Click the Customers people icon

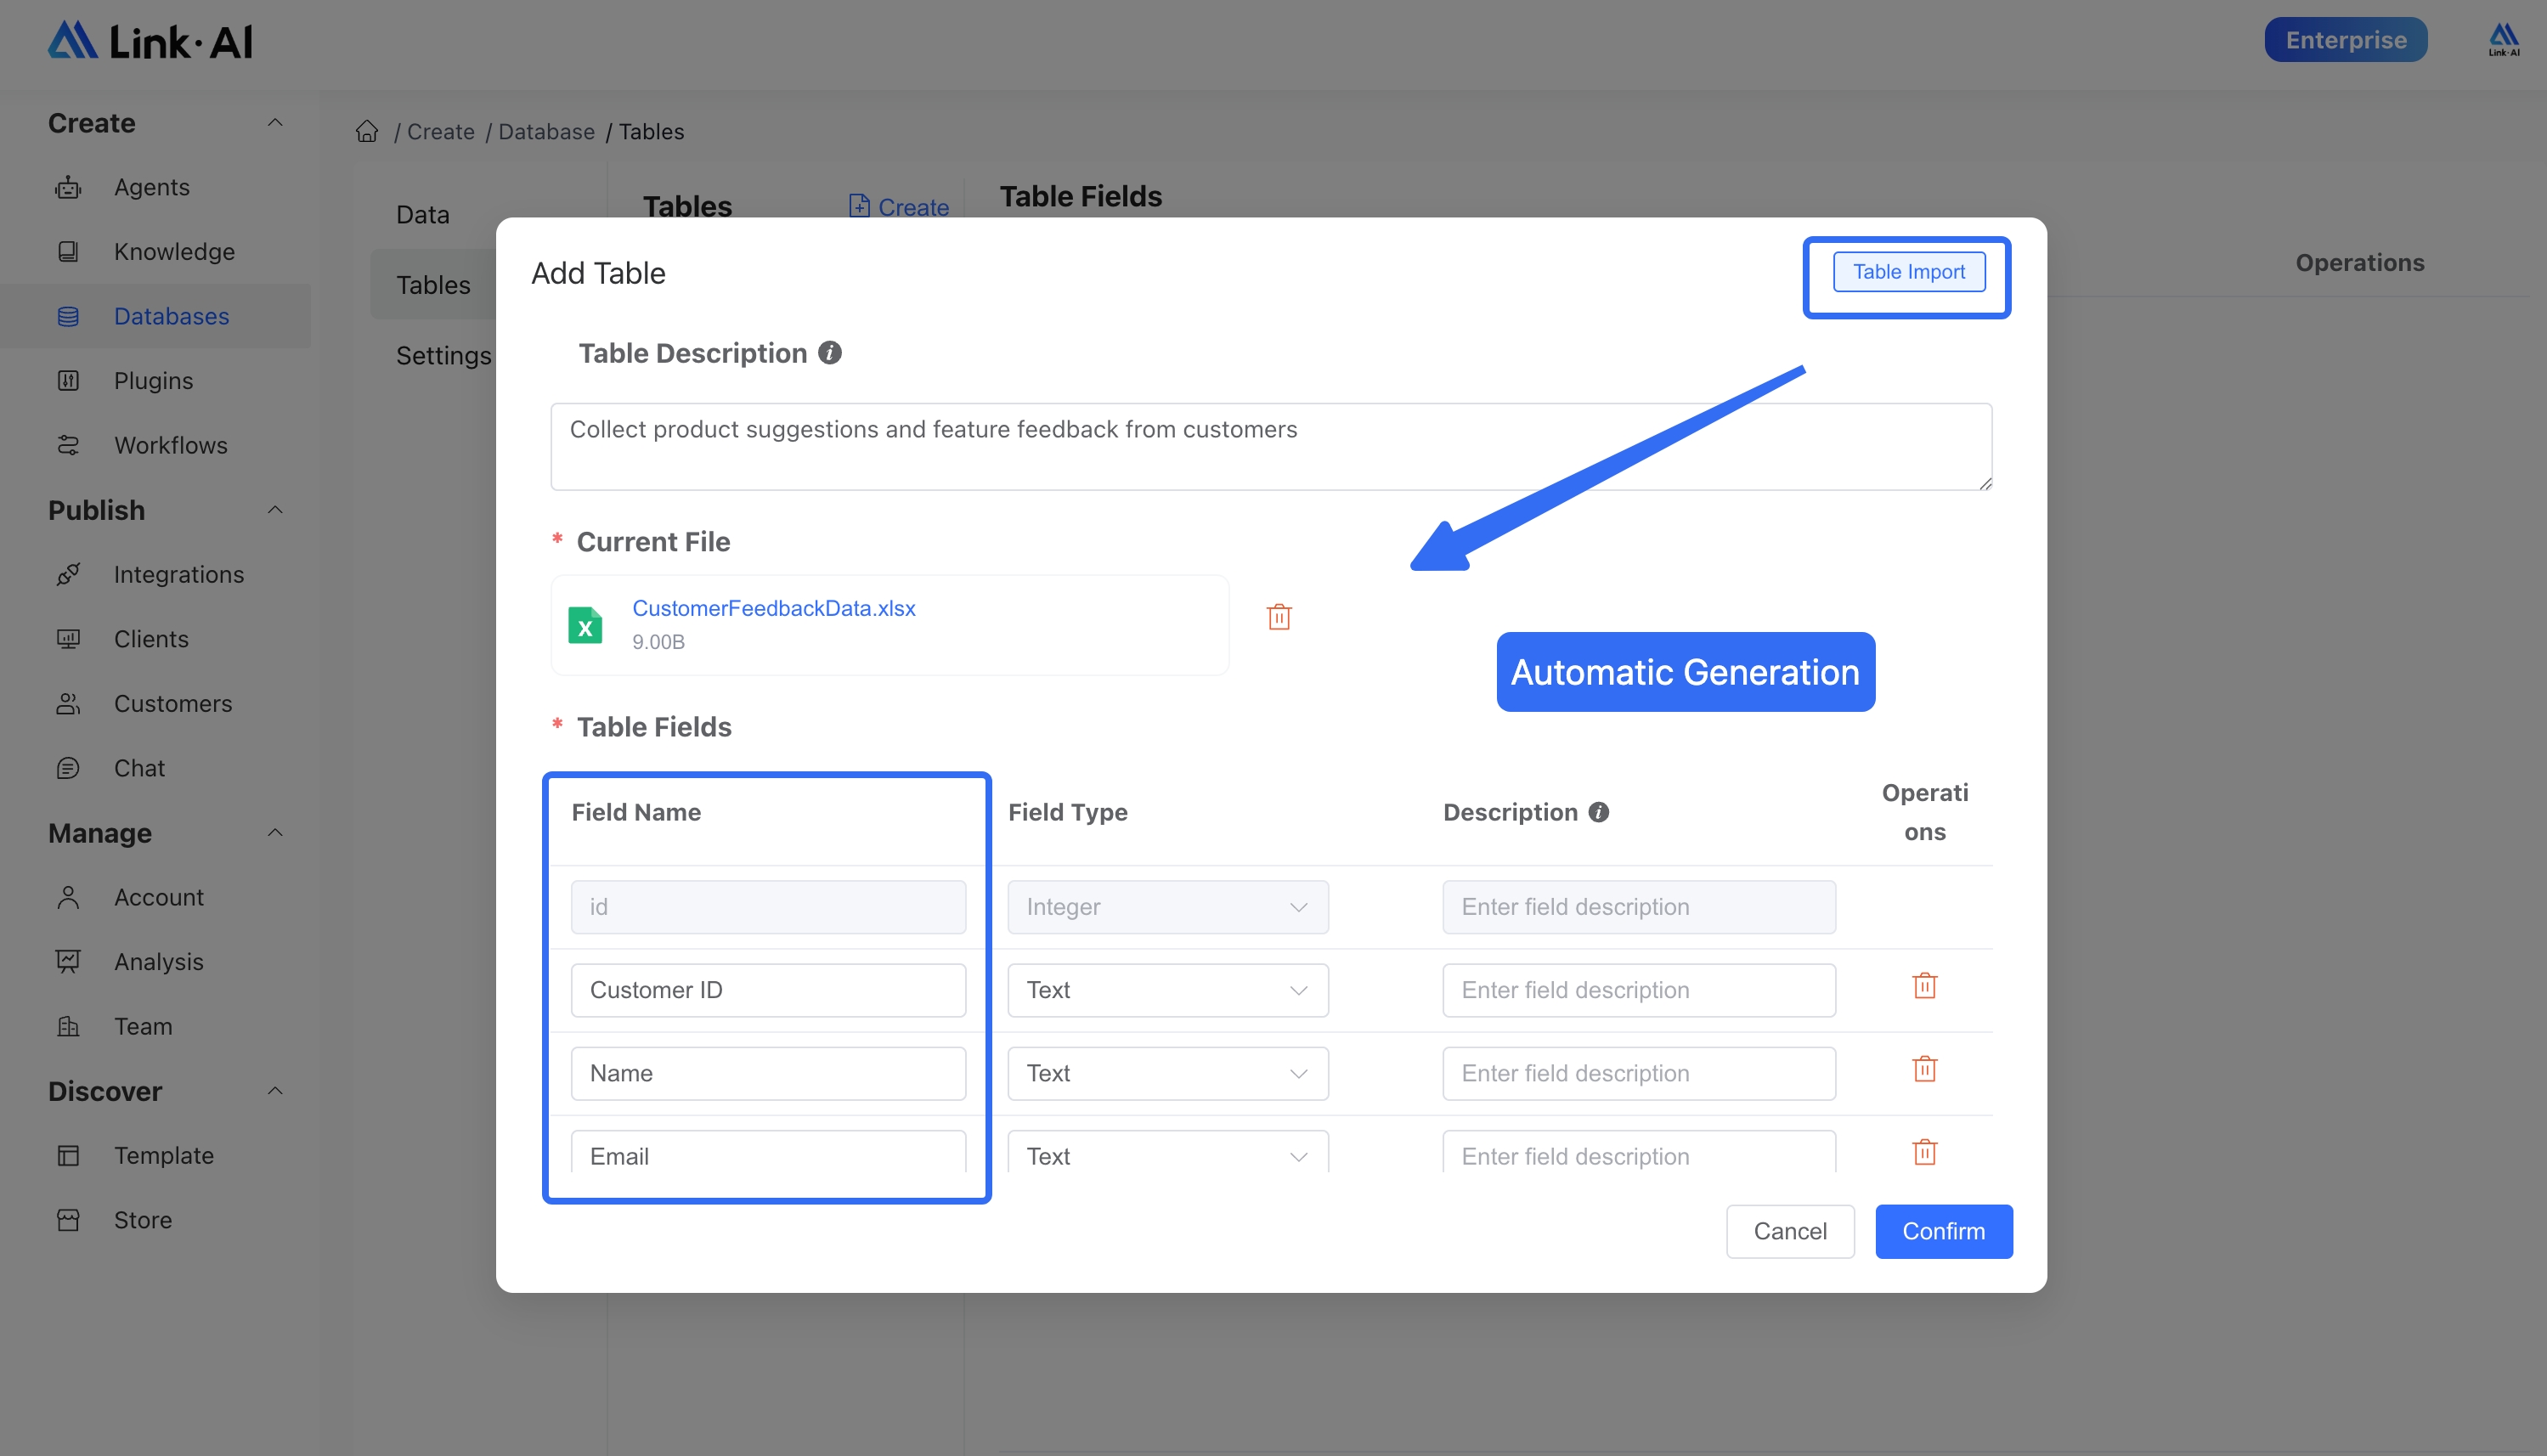point(68,704)
